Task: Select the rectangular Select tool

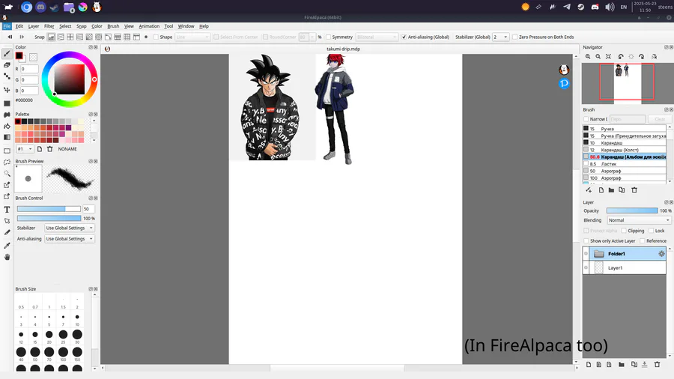Action: 7,151
